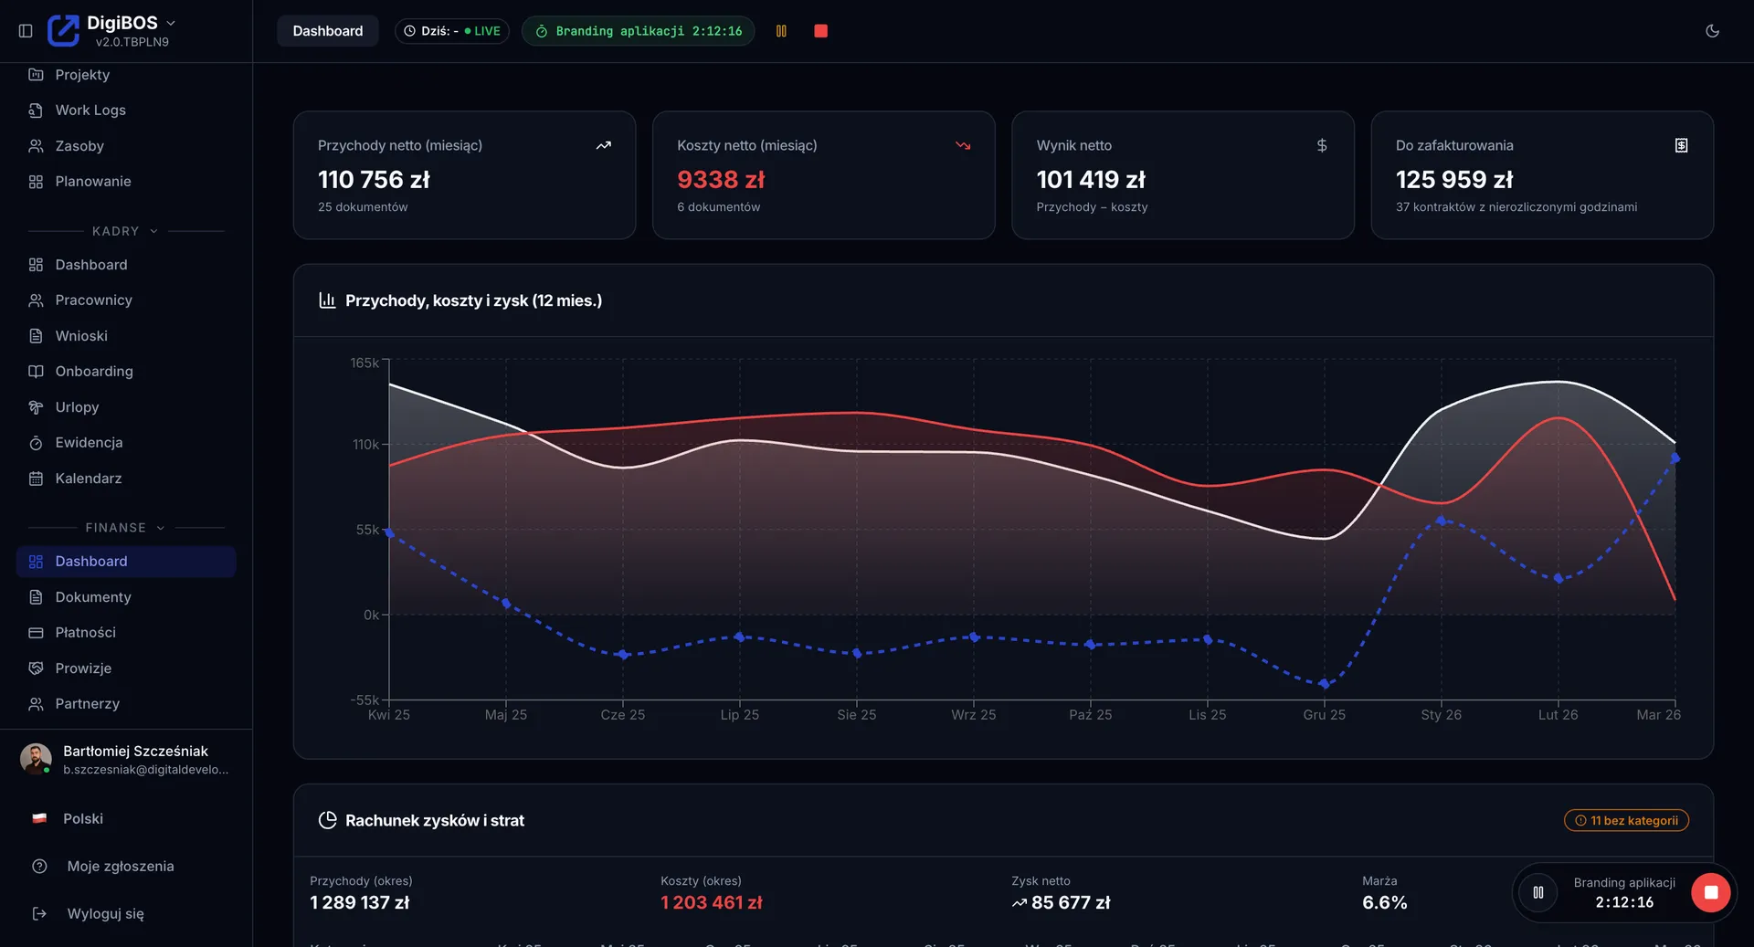The width and height of the screenshot is (1754, 947).
Task: Open Work Logs in the sidebar
Action: pos(126,110)
